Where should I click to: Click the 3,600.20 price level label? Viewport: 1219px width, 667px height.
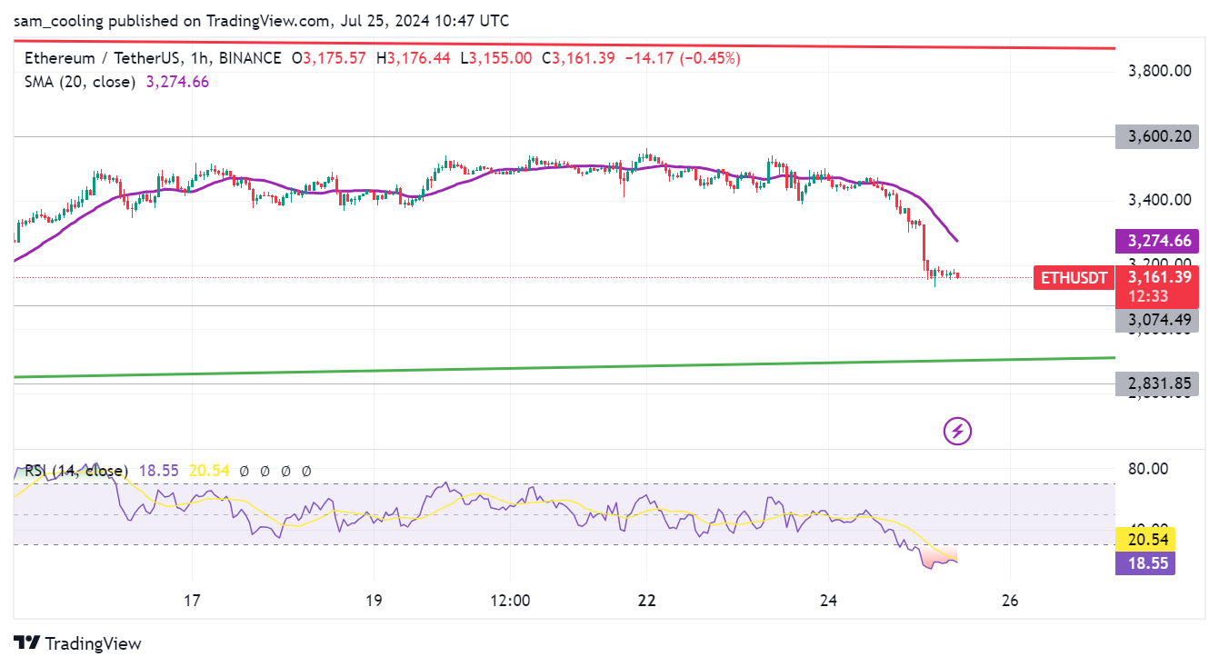click(1158, 137)
